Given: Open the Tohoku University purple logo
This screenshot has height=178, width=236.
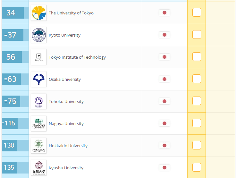Looking at the screenshot, I should tap(39, 101).
